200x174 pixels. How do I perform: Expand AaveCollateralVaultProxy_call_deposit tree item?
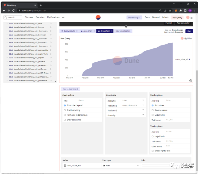7,58
